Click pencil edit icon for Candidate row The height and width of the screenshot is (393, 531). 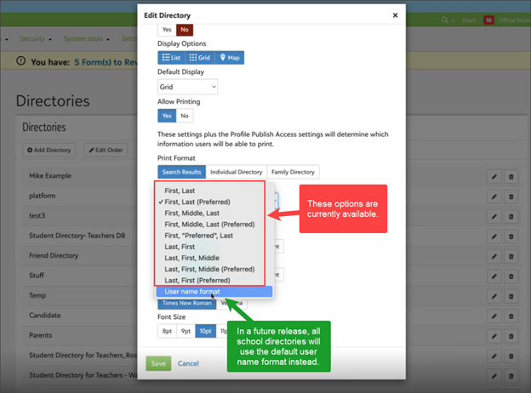pos(493,316)
